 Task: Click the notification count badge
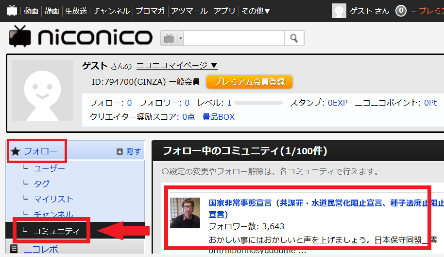coord(401,11)
